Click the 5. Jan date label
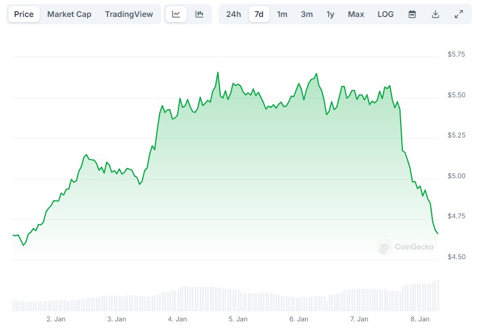Image resolution: width=477 pixels, height=331 pixels. (x=238, y=319)
